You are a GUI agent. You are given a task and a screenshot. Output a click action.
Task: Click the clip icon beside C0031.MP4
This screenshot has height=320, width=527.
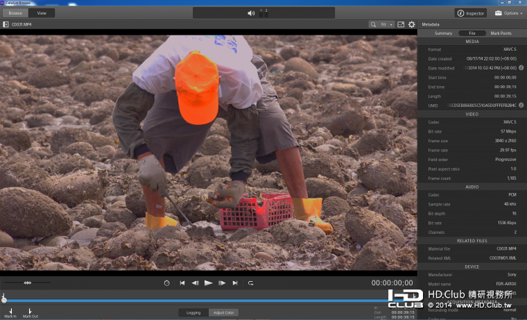tap(6, 24)
